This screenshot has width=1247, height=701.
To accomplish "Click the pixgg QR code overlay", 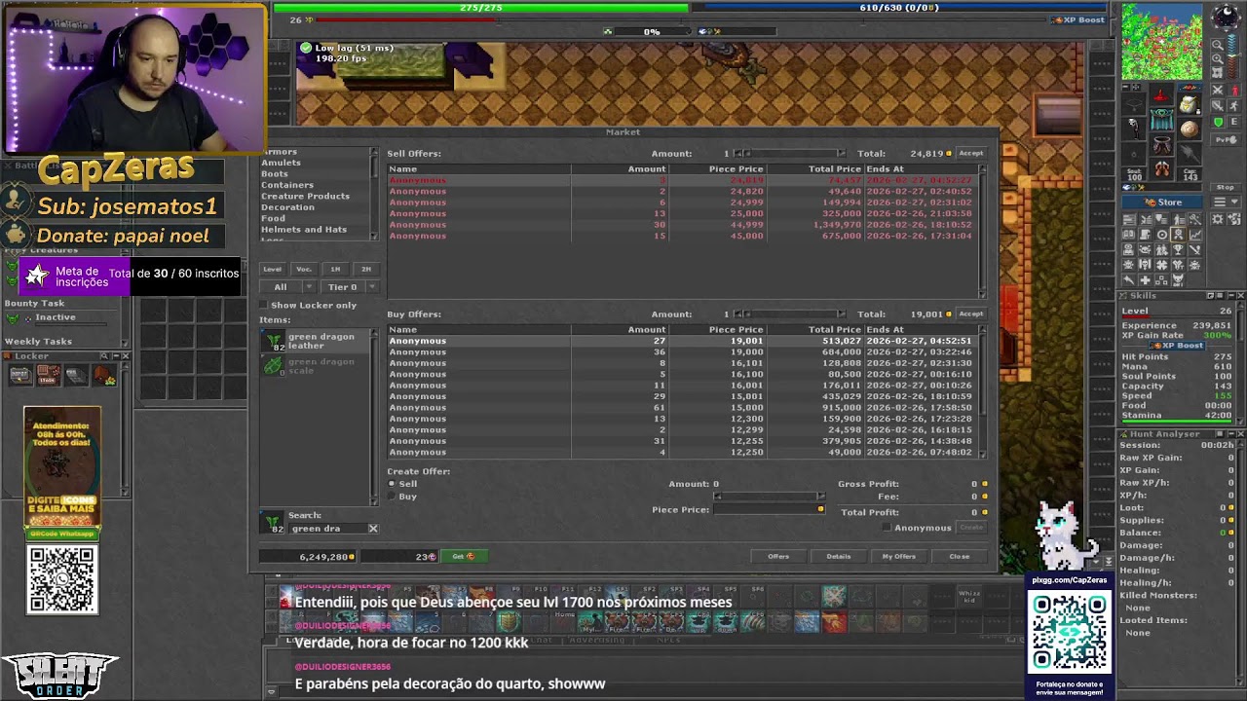I will [1070, 632].
